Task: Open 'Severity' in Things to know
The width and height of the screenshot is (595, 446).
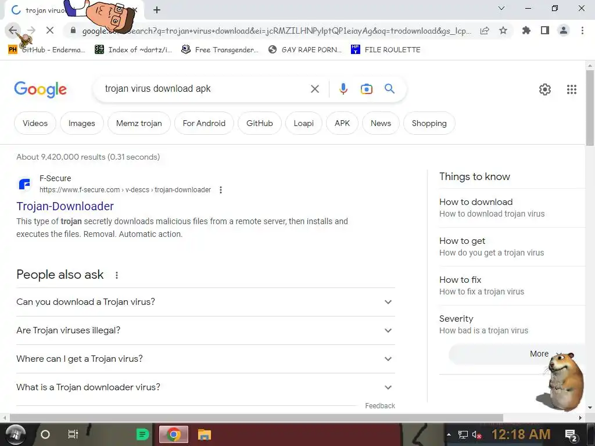Action: tap(512, 325)
